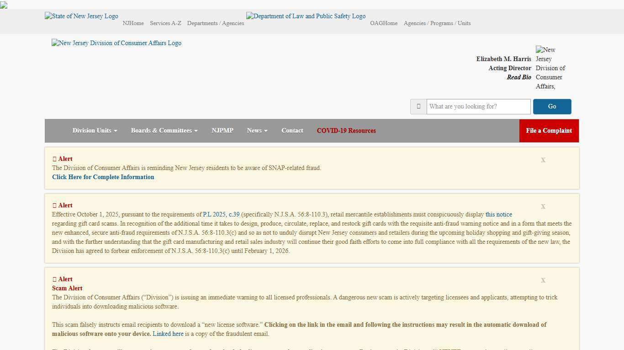Click the Division of Consumer Affairs logo
Image resolution: width=624 pixels, height=350 pixels.
[x=116, y=43]
